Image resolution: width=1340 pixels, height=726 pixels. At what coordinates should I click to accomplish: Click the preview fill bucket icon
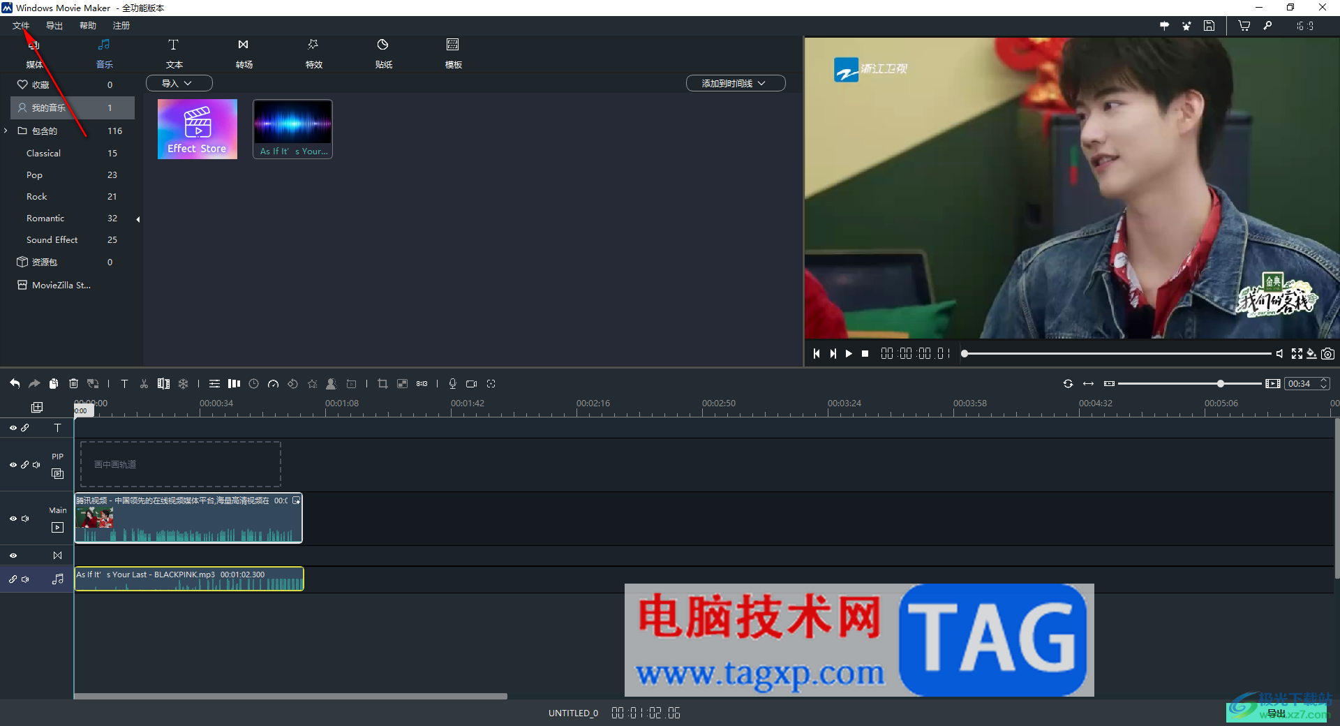click(1312, 354)
